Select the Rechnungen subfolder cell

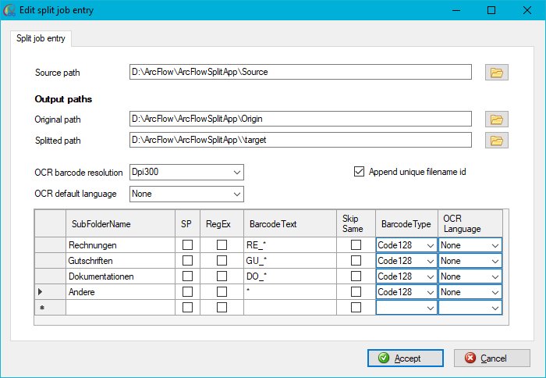pyautogui.click(x=120, y=245)
